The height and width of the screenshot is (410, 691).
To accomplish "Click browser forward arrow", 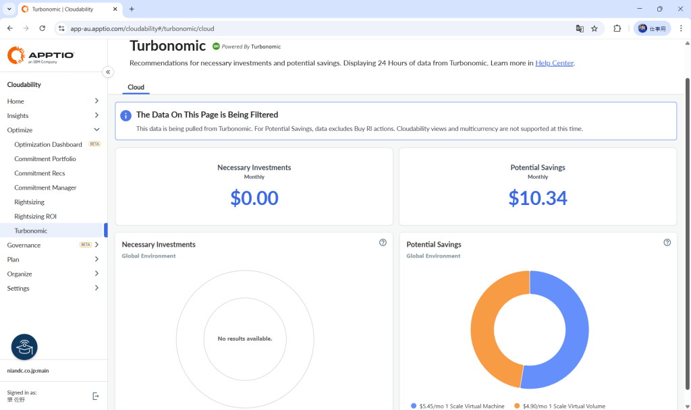I will (x=26, y=28).
